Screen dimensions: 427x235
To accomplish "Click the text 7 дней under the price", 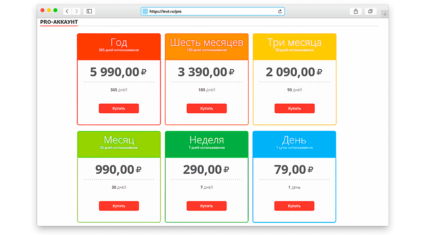I will pyautogui.click(x=207, y=187).
